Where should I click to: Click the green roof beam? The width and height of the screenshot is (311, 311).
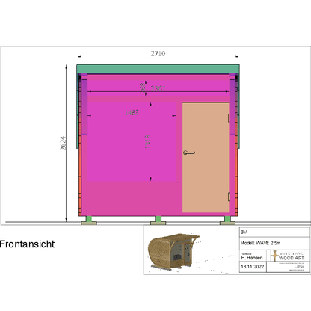point(158,69)
